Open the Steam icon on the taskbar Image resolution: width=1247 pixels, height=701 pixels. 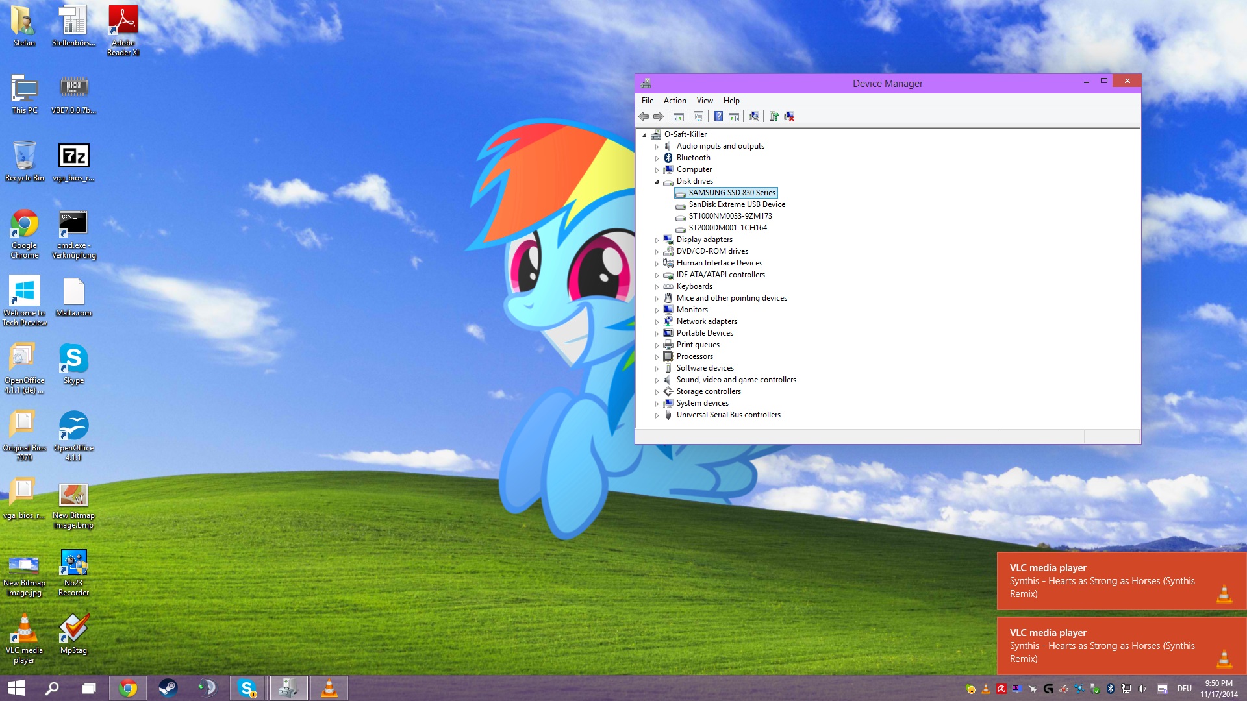168,688
